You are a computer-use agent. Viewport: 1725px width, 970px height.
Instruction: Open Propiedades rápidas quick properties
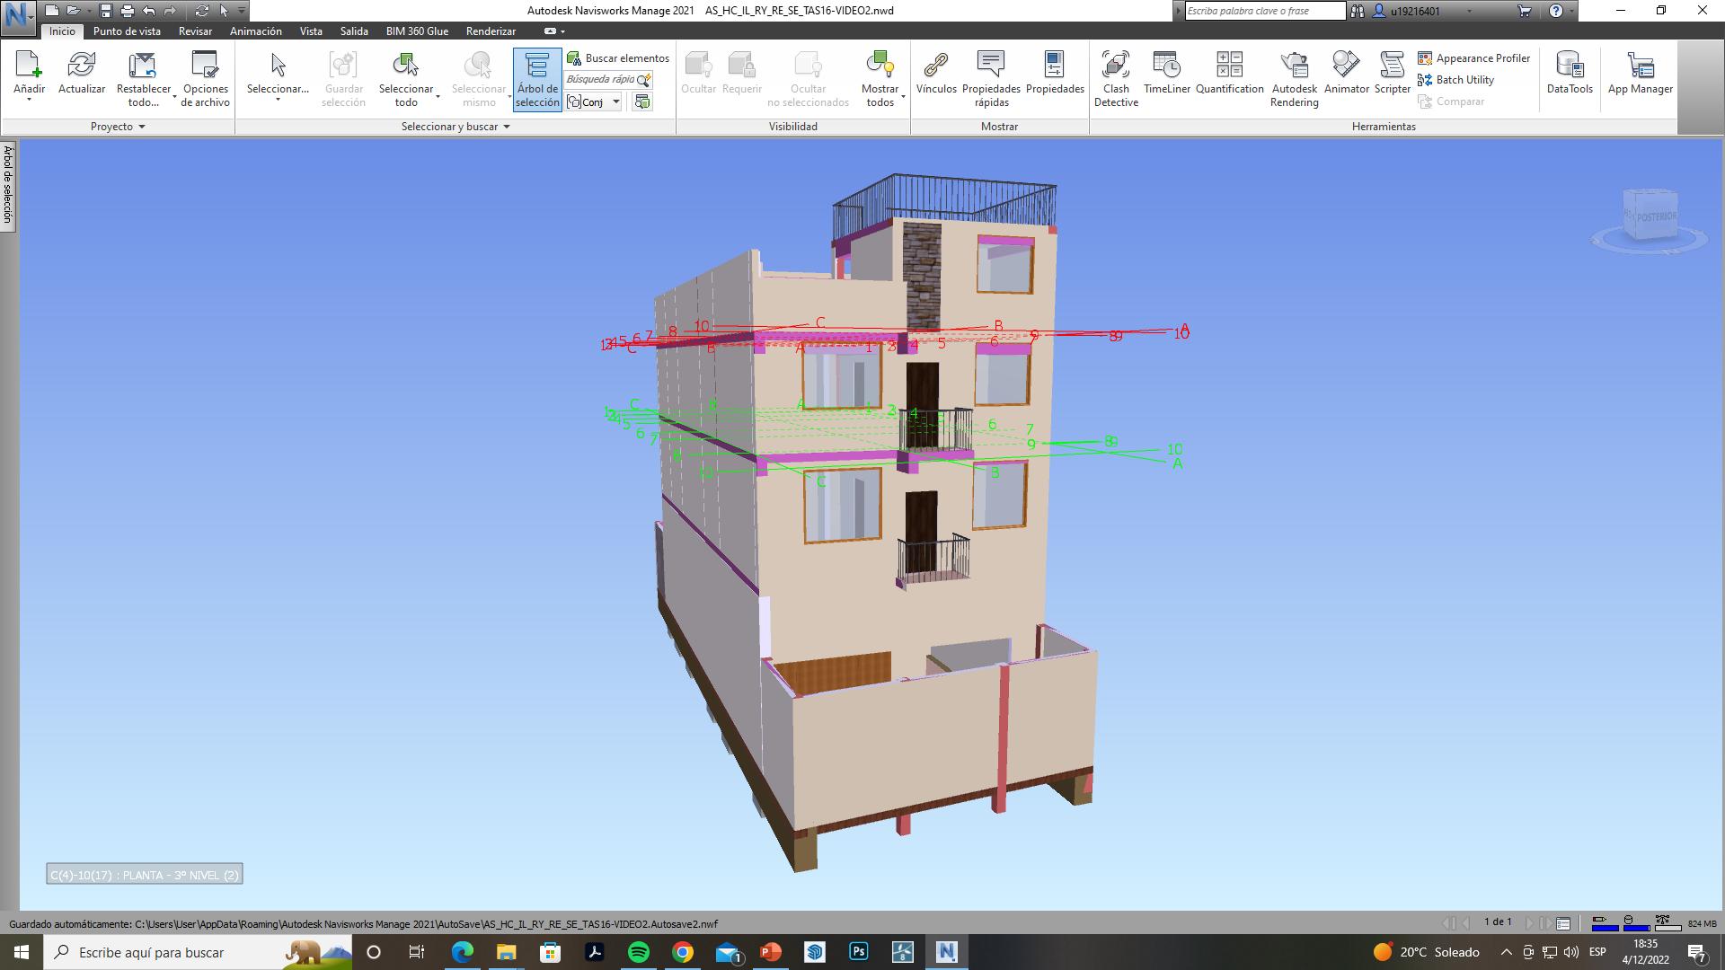coord(991,77)
